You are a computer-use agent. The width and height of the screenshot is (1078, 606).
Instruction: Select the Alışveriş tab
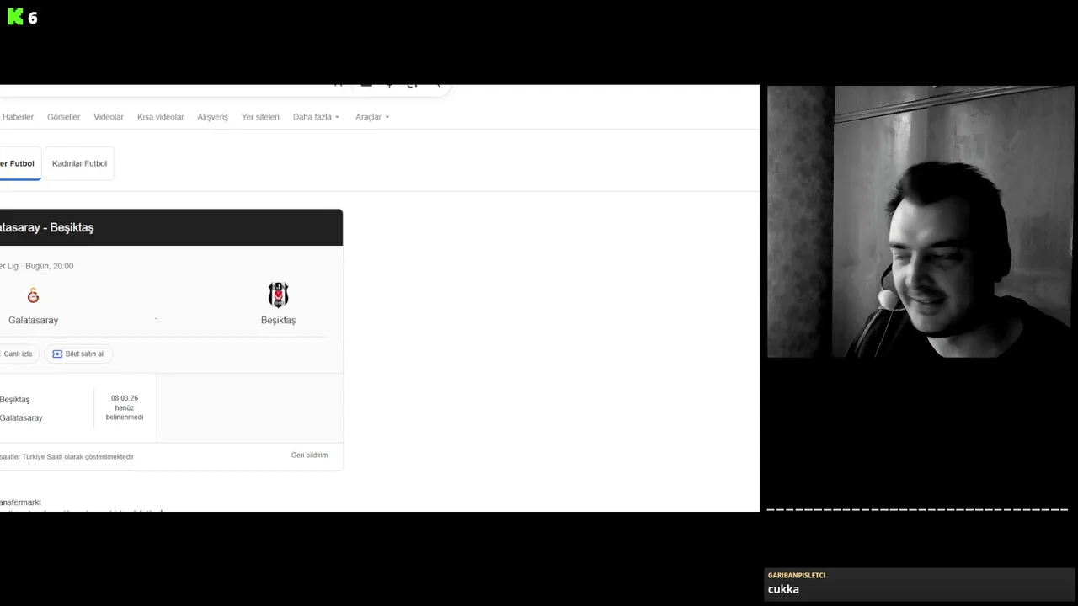point(212,117)
